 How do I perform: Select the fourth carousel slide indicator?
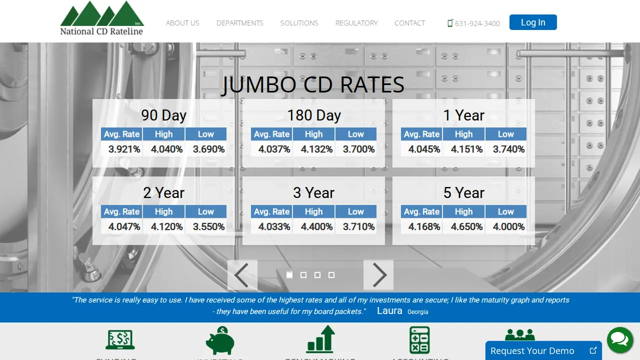[331, 275]
